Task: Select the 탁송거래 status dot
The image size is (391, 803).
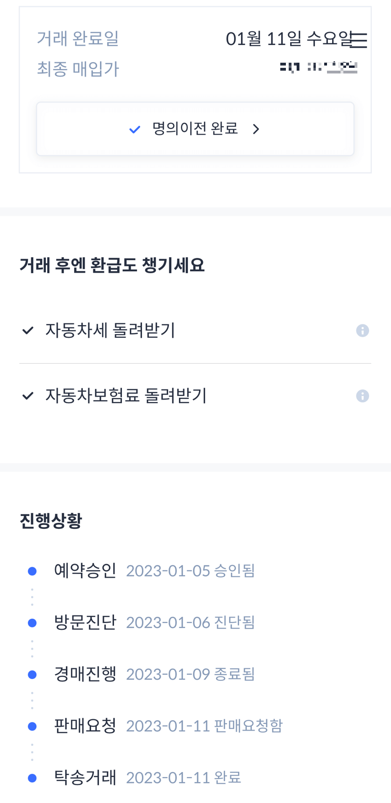Action: click(32, 777)
